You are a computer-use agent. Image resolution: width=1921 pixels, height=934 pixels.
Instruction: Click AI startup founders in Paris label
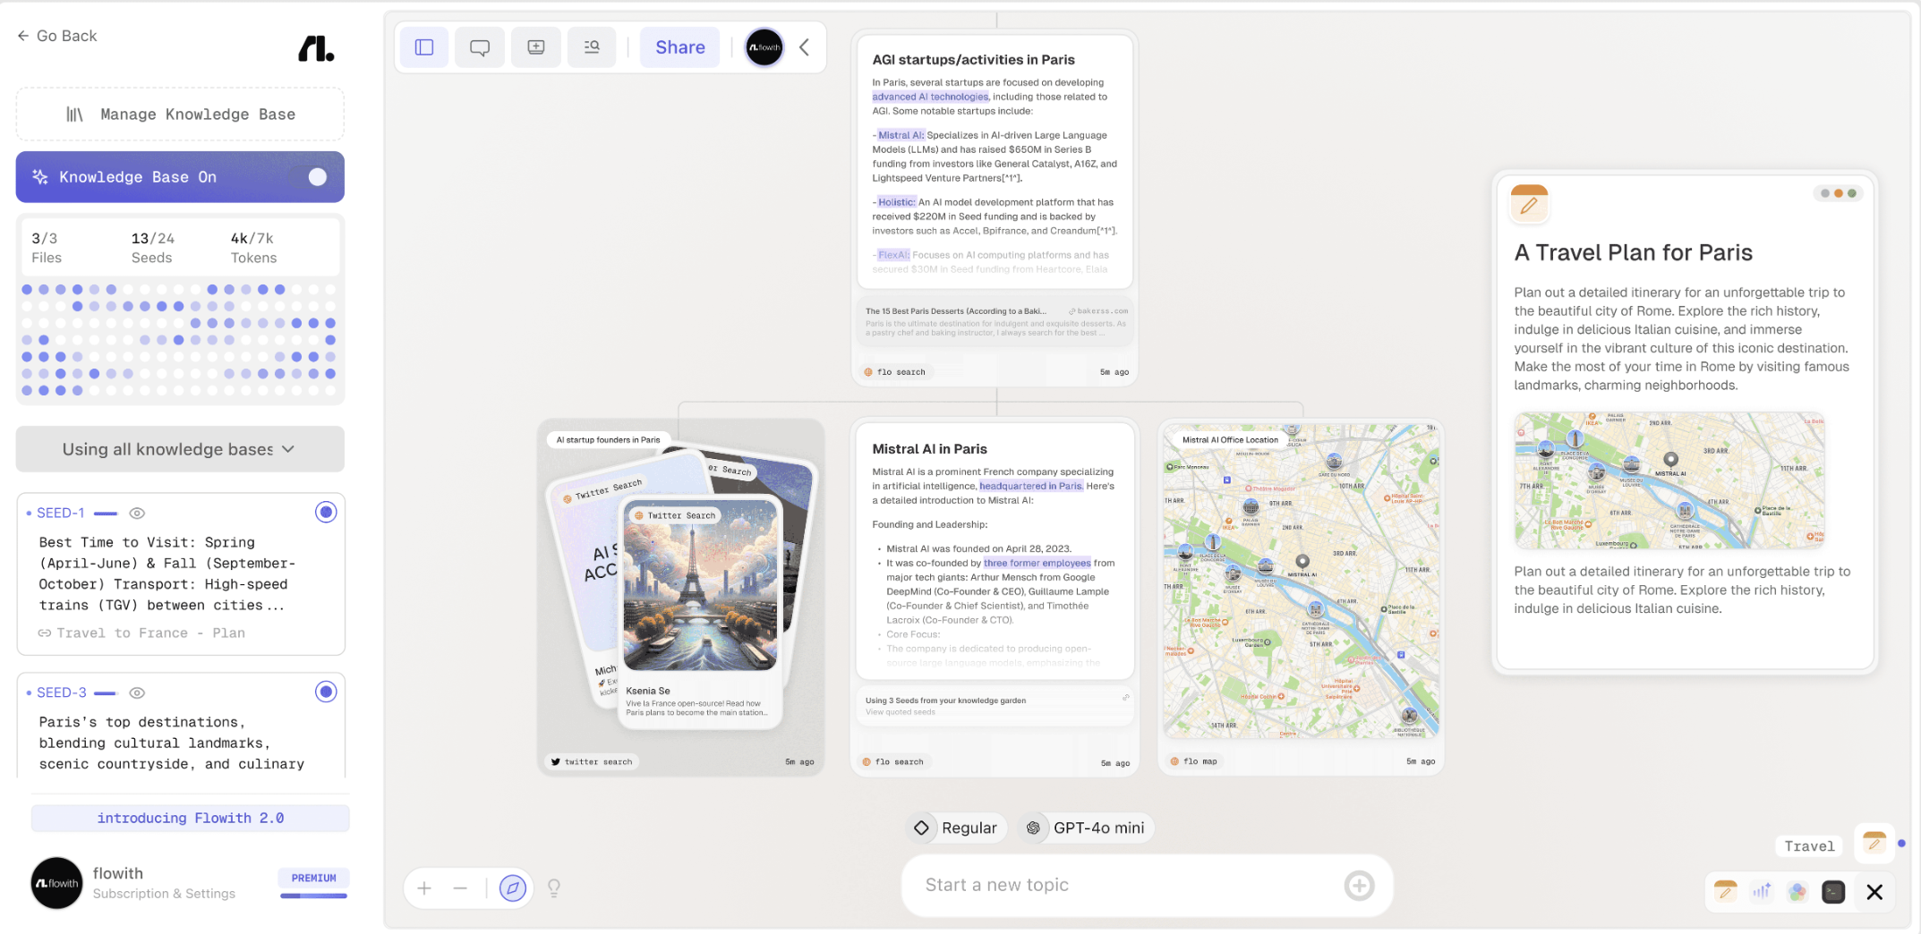point(608,440)
